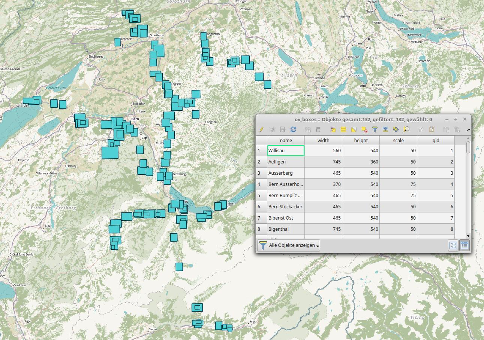Select all features with the yellow rows icon
The height and width of the screenshot is (340, 484).
coord(343,129)
